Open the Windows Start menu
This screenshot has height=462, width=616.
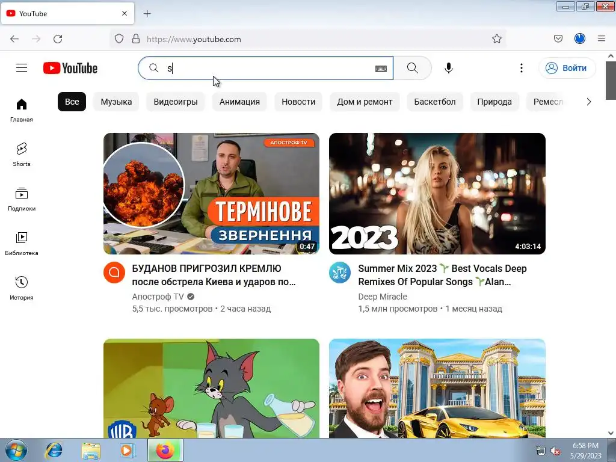point(16,450)
